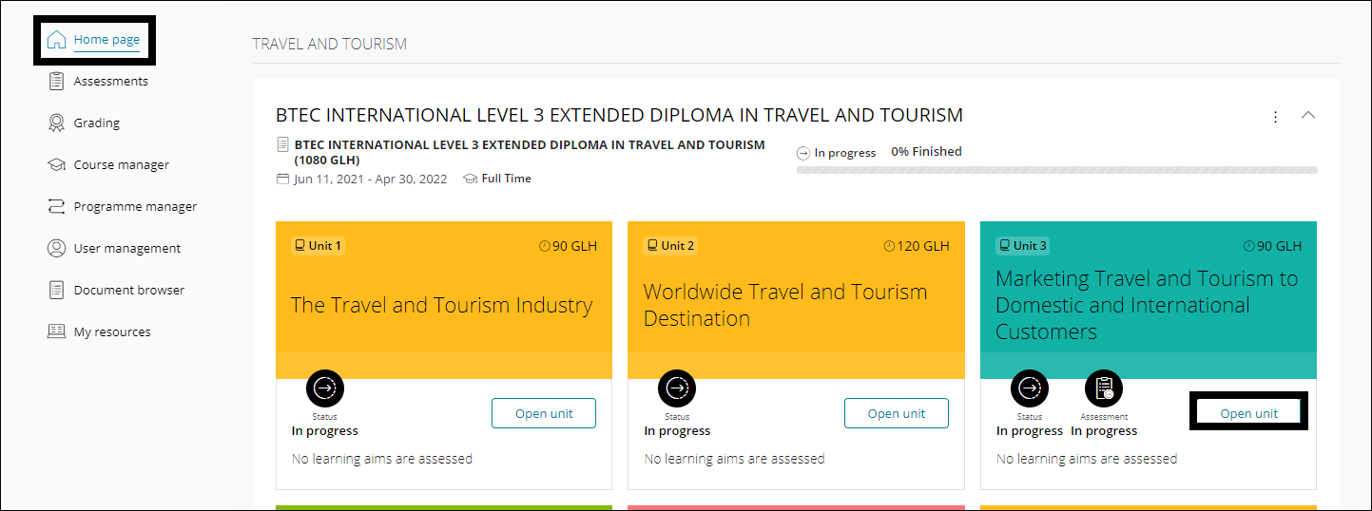The height and width of the screenshot is (511, 1372).
Task: Click the Unit 2 card title
Action: coord(785,305)
